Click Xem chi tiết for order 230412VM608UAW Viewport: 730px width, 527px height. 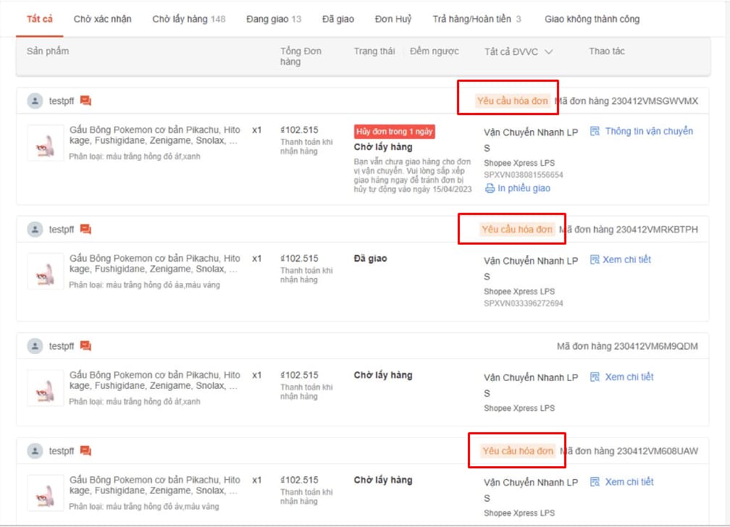[x=629, y=482]
